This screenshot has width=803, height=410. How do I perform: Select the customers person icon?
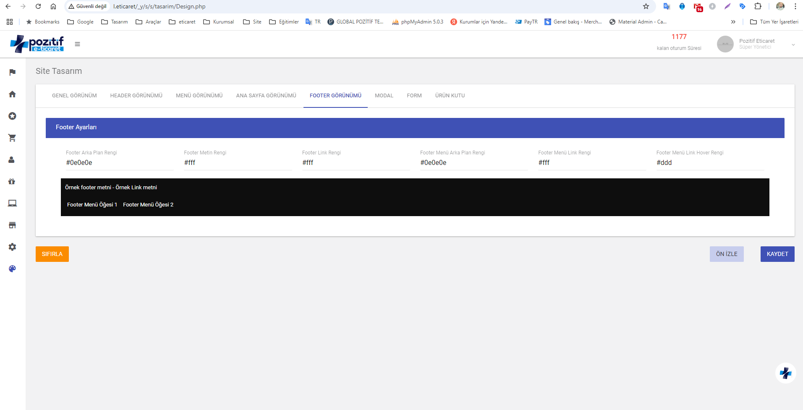pyautogui.click(x=12, y=159)
